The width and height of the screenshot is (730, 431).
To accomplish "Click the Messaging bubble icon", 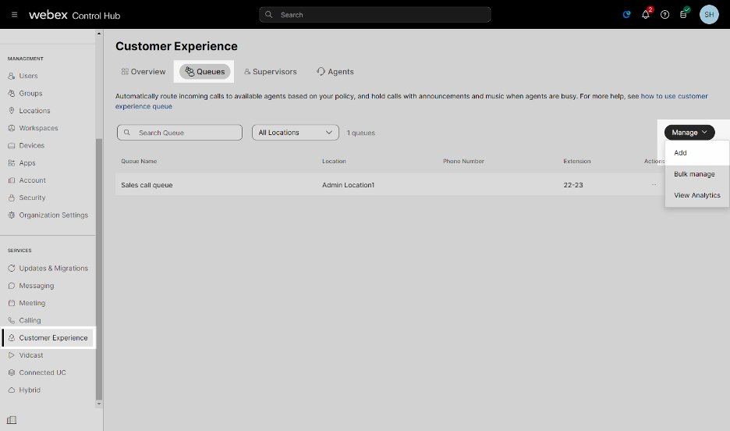I will [x=12, y=286].
